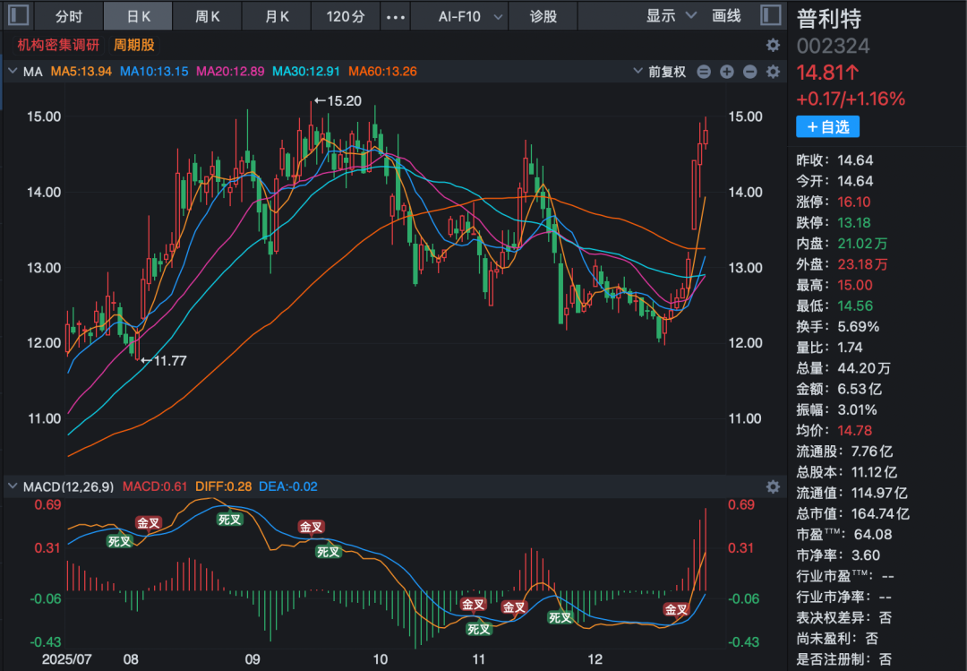Click the zoom-in plus icon on chart
The width and height of the screenshot is (967, 671).
click(727, 72)
